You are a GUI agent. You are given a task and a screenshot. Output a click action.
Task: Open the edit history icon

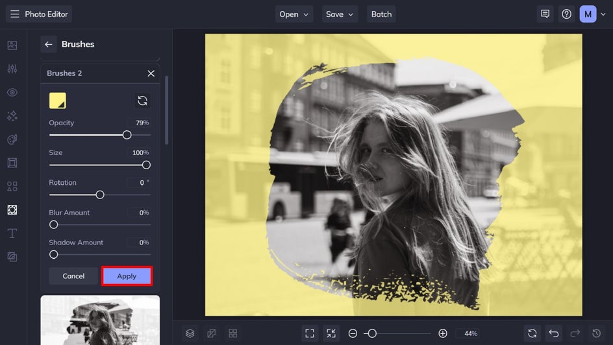pos(597,333)
